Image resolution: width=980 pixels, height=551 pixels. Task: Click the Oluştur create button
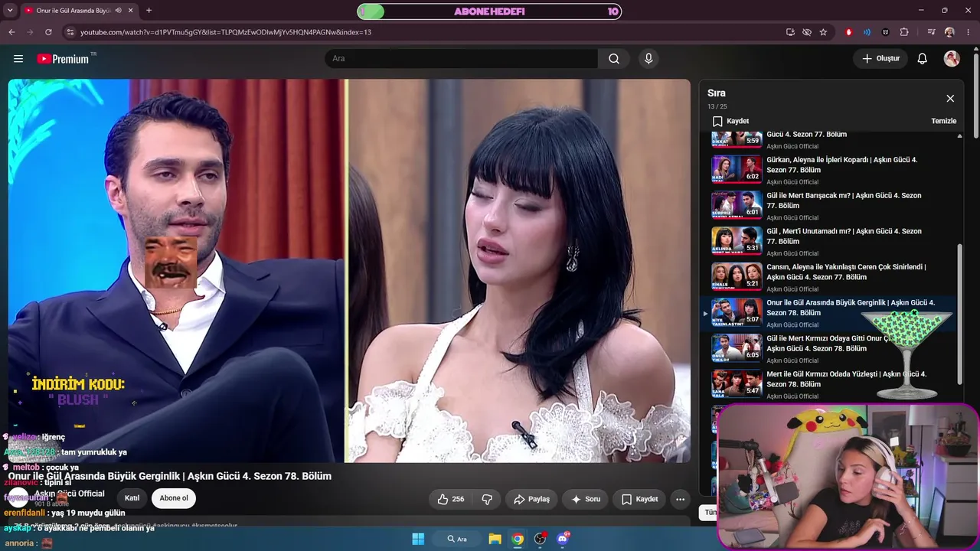tap(880, 59)
